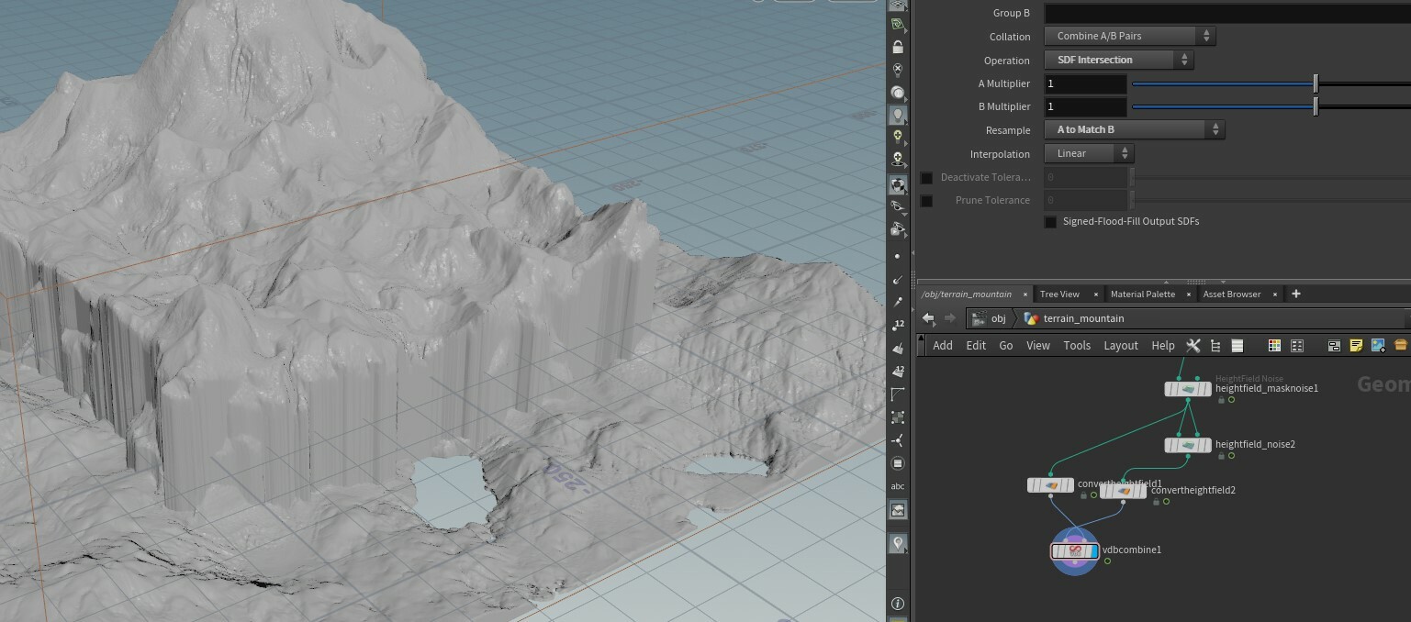Click the add background image icon
The image size is (1411, 622).
pyautogui.click(x=1378, y=346)
